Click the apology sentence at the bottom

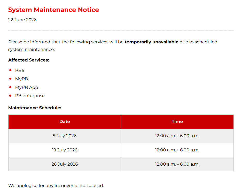(56, 186)
